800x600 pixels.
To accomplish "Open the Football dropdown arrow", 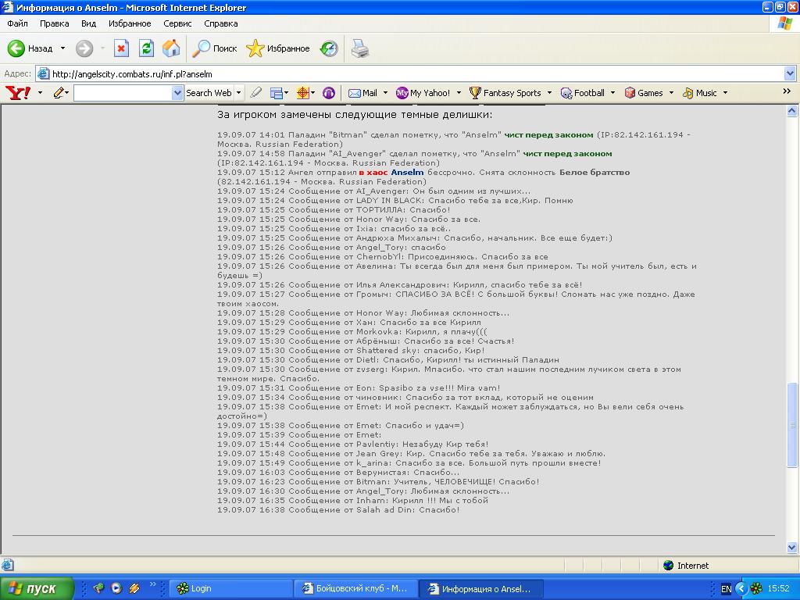I will [612, 93].
